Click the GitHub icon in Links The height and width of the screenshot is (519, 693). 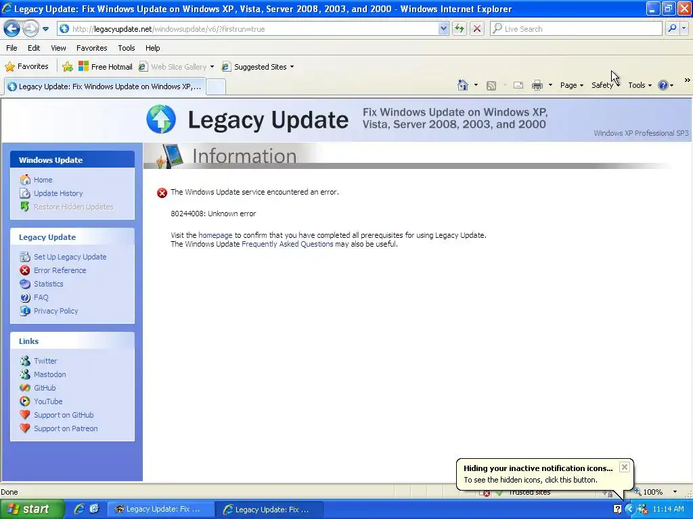25,388
